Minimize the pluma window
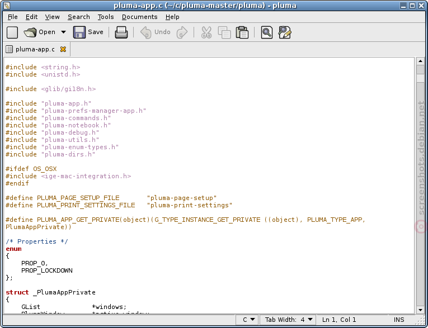Screen dimensions: 428x328 403,6
